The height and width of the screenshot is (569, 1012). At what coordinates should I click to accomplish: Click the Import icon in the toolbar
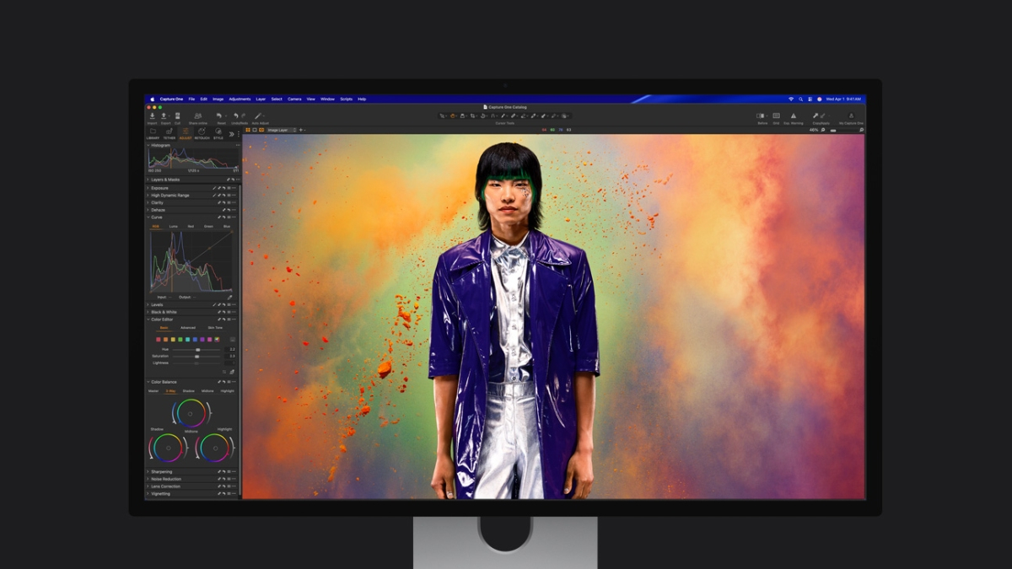tap(152, 115)
